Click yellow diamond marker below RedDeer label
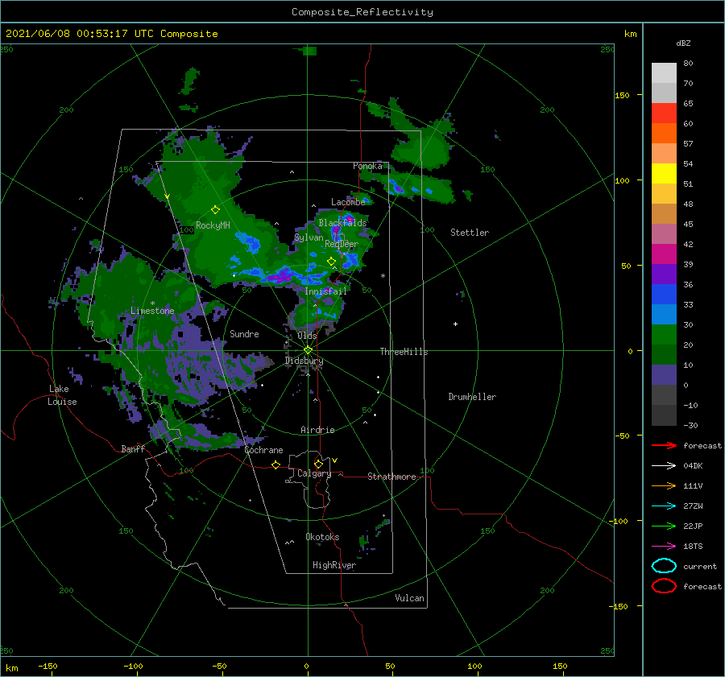725x677 pixels. (x=331, y=262)
